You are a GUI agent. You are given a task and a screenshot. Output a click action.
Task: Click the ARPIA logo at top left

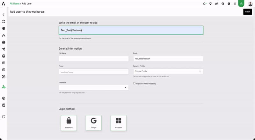(x=4, y=3)
